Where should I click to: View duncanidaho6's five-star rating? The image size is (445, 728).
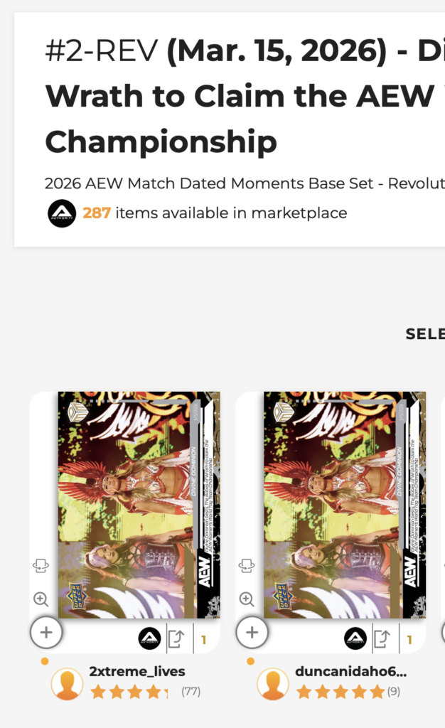pyautogui.click(x=340, y=691)
